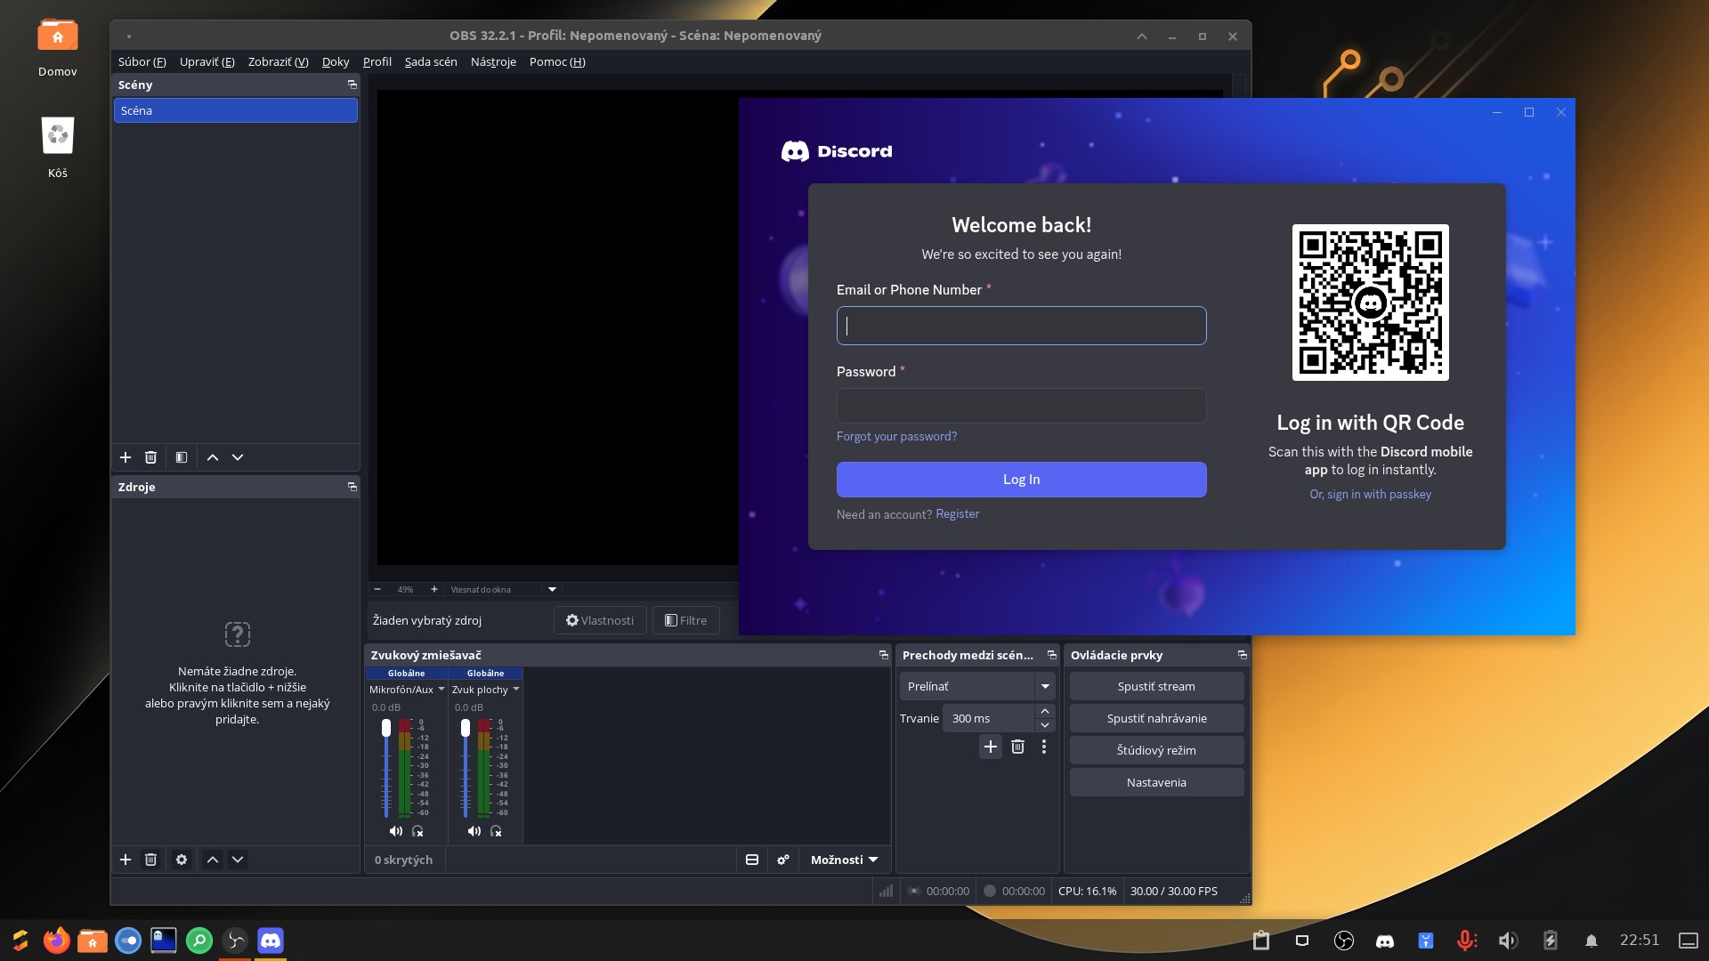1709x961 pixels.
Task: Focus the Discord Password field
Action: (1021, 406)
